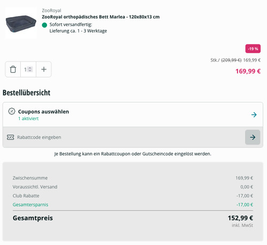Click the Rabattcode eingeben input field
Screen dimensions: 267x245
click(x=124, y=137)
